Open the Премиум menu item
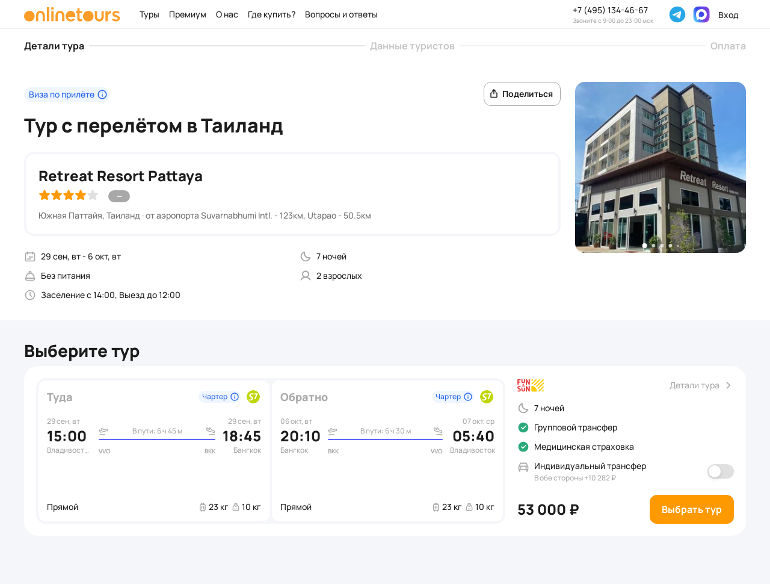This screenshot has width=770, height=584. tap(188, 14)
